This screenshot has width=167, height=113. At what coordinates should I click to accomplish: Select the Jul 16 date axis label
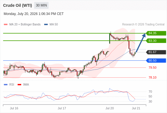(x=14, y=108)
